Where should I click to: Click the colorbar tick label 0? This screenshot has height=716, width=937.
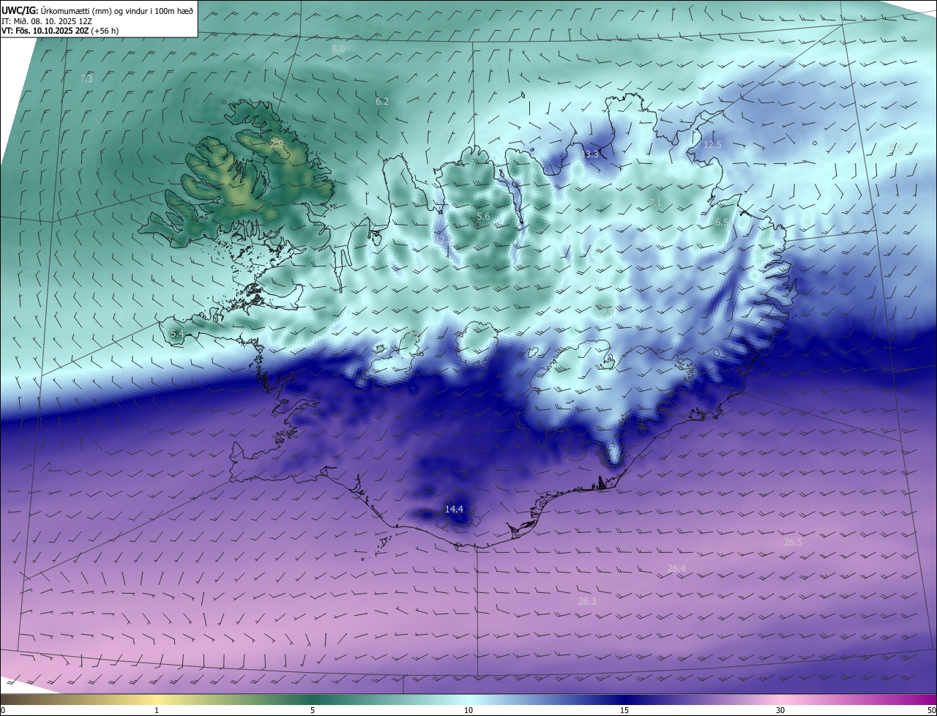(x=3, y=710)
